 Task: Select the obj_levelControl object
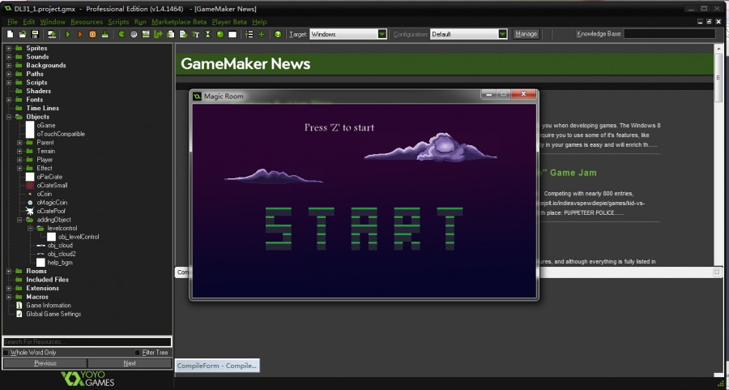coord(79,237)
